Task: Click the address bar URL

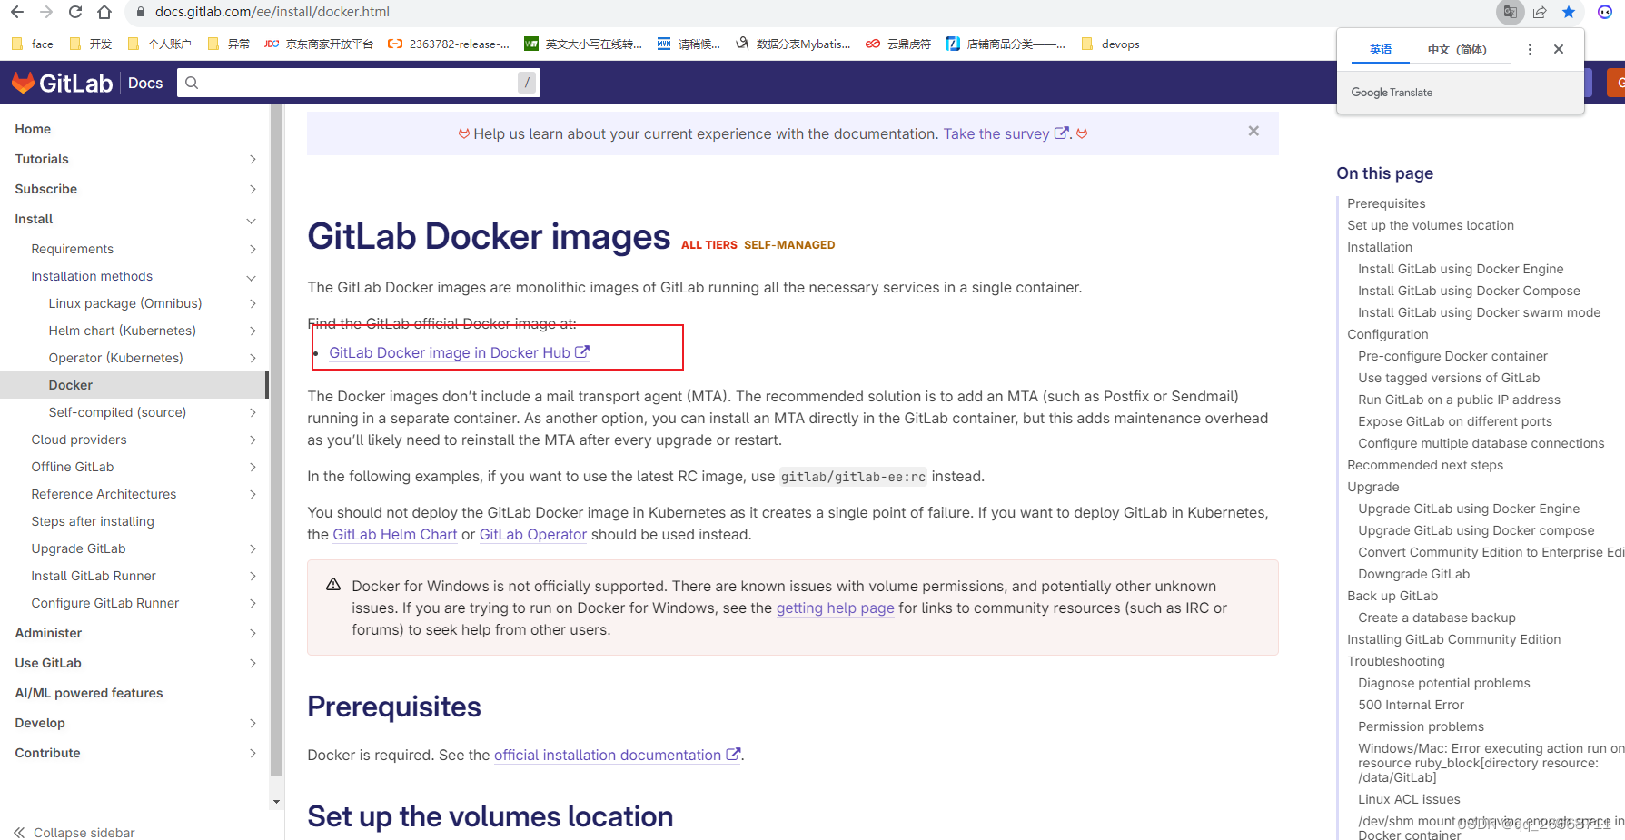Action: [x=272, y=12]
